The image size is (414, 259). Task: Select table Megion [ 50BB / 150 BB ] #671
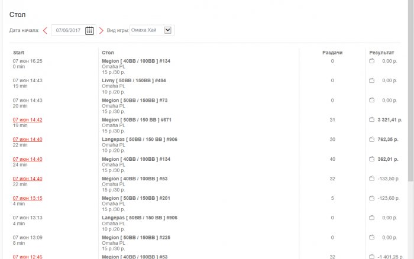(137, 120)
